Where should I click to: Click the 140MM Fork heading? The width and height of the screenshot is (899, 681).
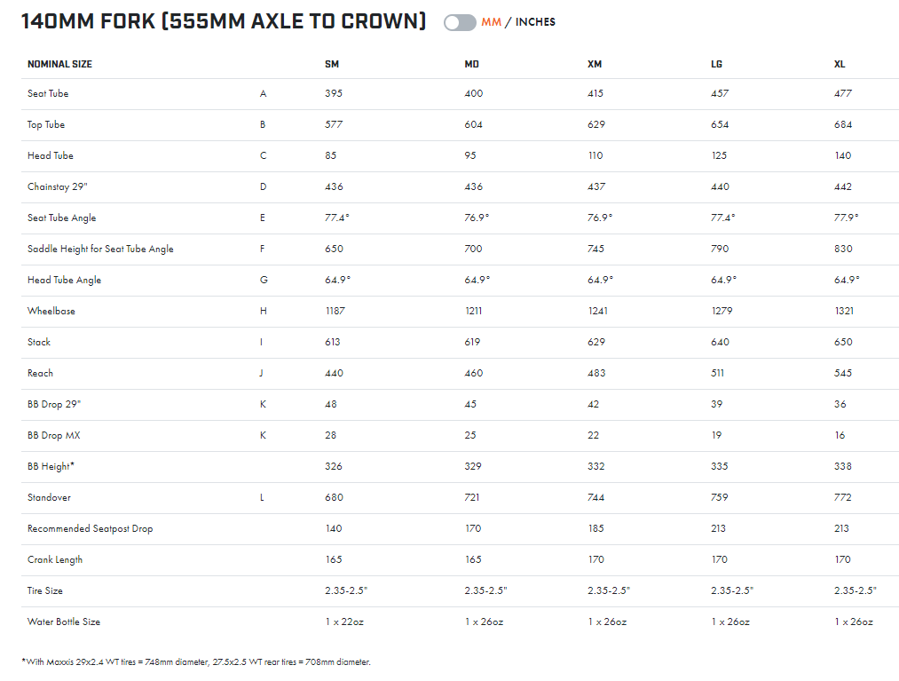224,21
